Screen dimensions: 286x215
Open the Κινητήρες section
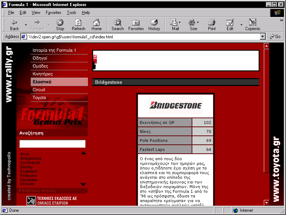pyautogui.click(x=59, y=74)
